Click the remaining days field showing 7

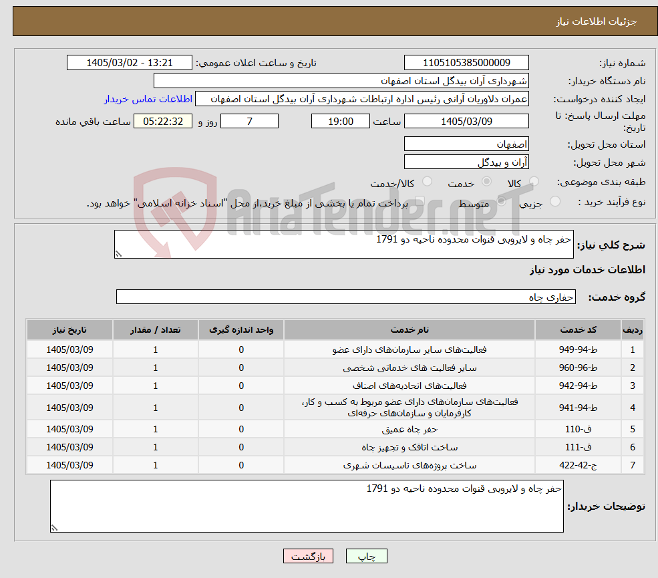pos(249,122)
